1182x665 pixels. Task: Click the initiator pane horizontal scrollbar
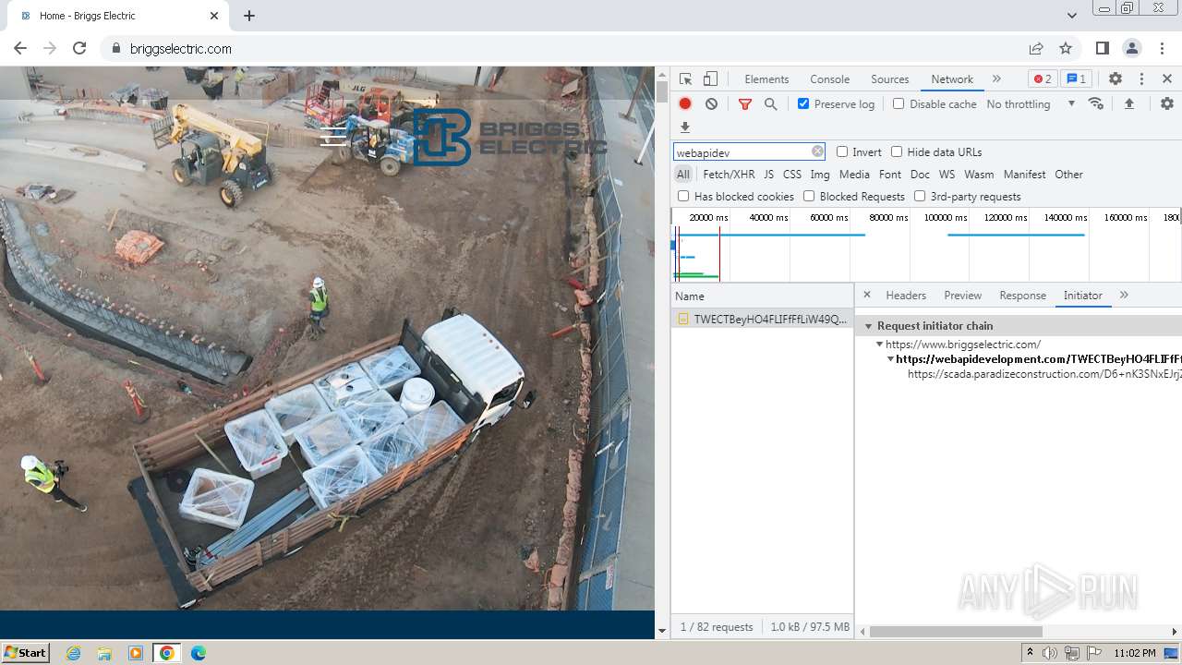pos(956,632)
